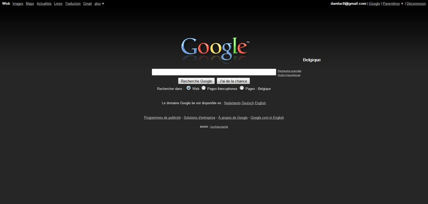Open the Paramètres dropdown
428x204 pixels.
click(x=393, y=4)
